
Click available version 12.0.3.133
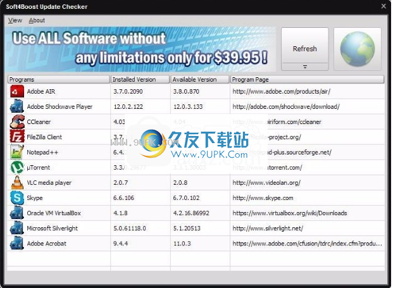[x=188, y=107]
